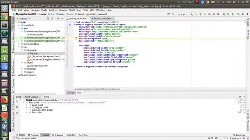The image size is (250, 140).
Task: Collapse the drawable folder
Action: pyautogui.click(x=22, y=50)
